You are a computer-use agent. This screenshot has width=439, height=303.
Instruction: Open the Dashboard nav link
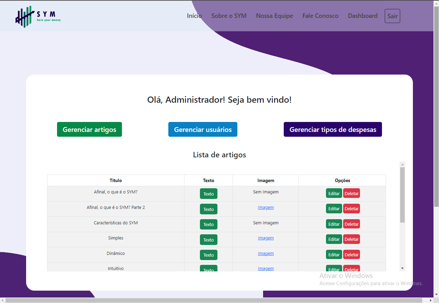pyautogui.click(x=363, y=16)
